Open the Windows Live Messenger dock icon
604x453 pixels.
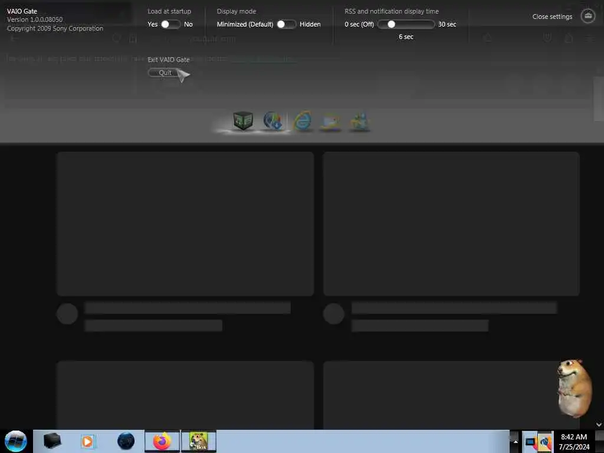click(x=360, y=122)
